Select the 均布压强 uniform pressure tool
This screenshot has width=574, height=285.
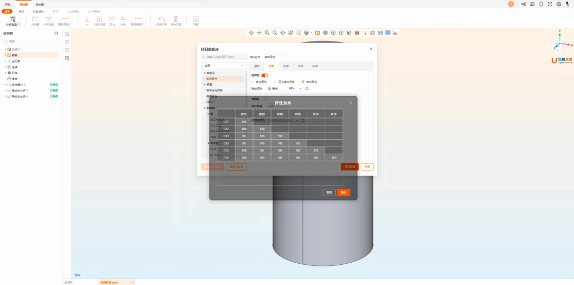[x=99, y=21]
